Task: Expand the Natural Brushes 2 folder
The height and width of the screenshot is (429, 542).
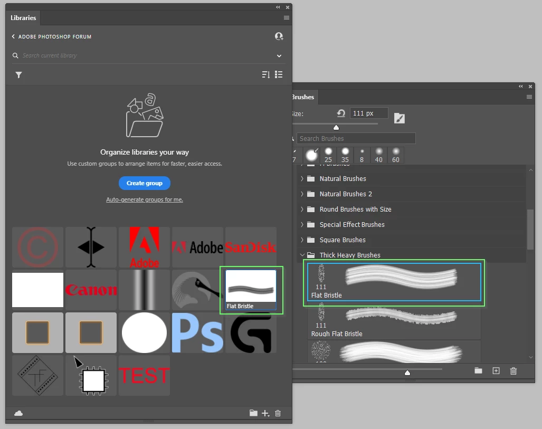Action: pyautogui.click(x=302, y=194)
